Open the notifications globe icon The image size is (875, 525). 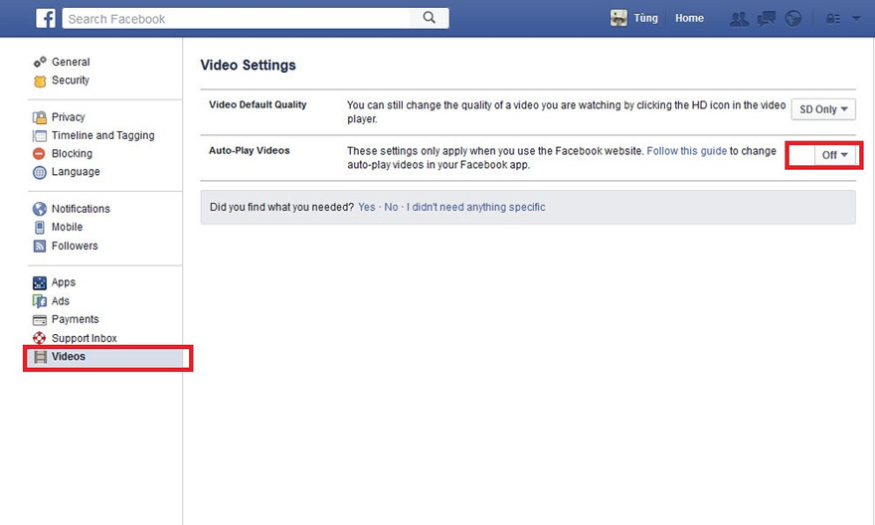coord(793,19)
